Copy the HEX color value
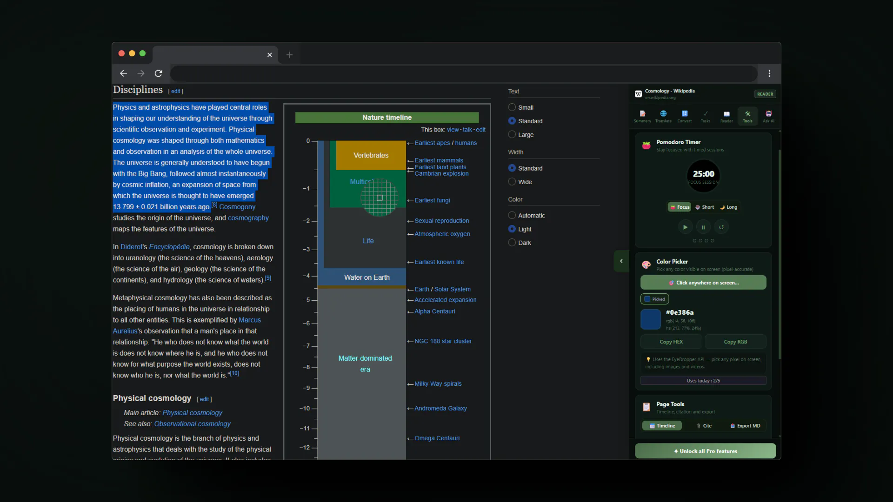893x502 pixels. (x=671, y=342)
